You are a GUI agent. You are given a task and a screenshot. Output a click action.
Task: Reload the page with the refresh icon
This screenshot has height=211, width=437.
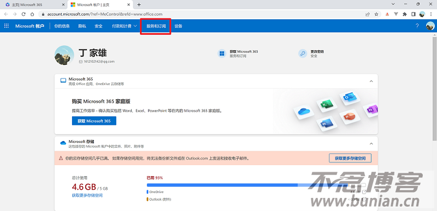[x=23, y=14]
